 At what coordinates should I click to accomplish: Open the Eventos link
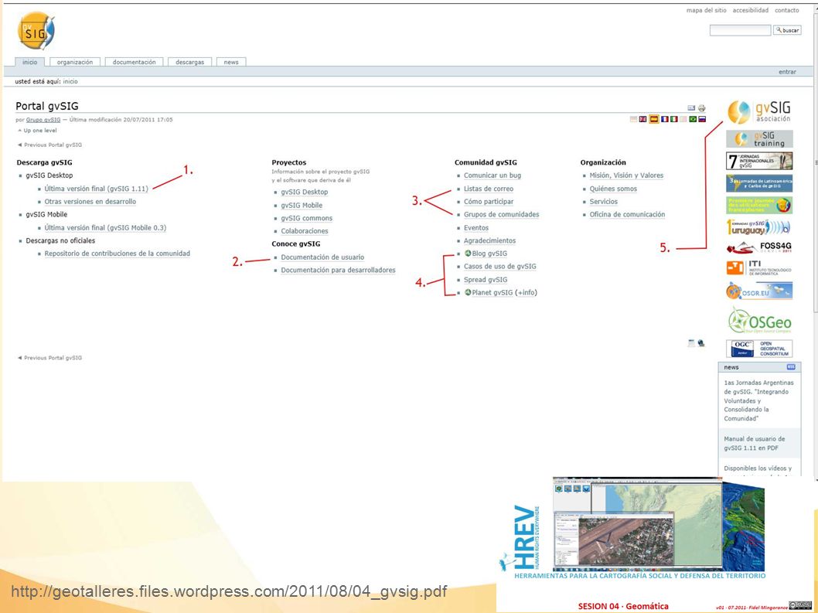[x=476, y=228]
